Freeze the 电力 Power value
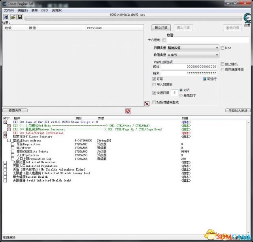253x242 pixels. (13, 148)
